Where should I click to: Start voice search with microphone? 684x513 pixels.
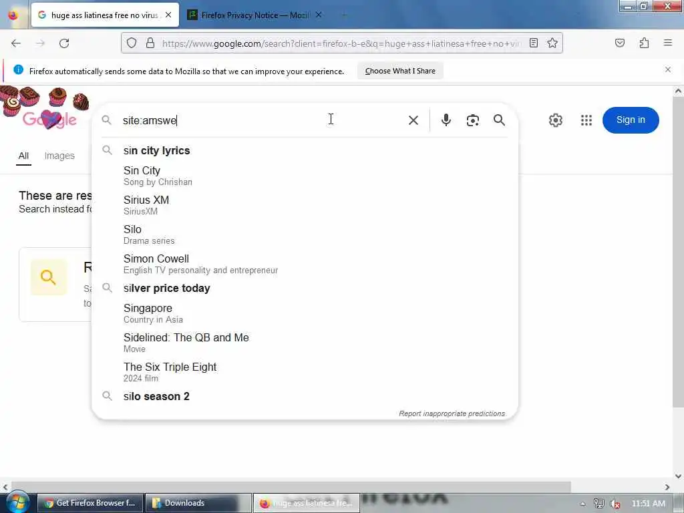[x=446, y=120]
